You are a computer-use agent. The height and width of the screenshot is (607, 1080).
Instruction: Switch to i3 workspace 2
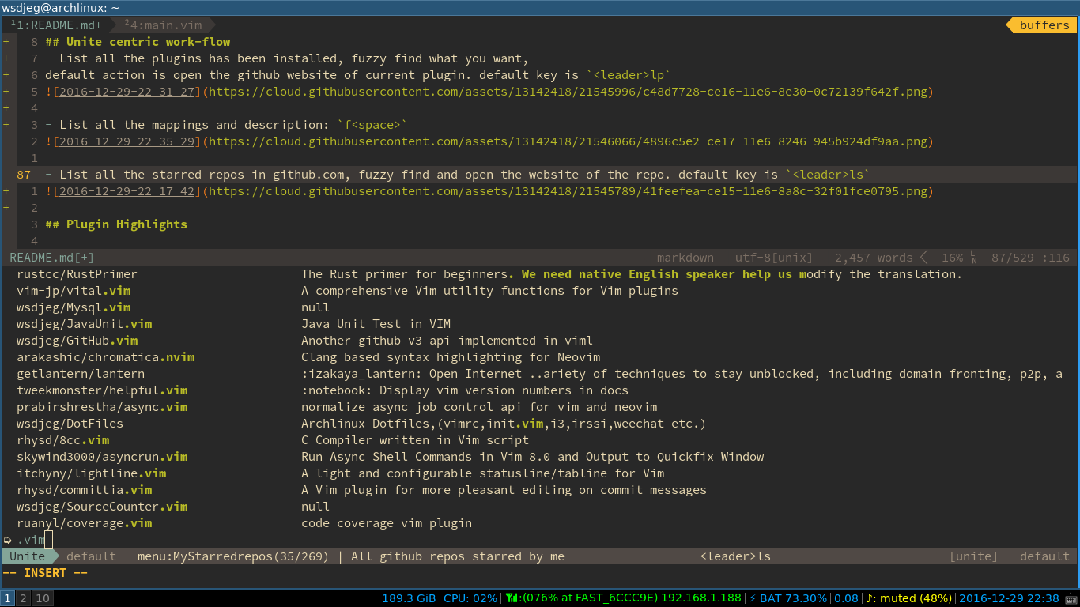[x=23, y=598]
